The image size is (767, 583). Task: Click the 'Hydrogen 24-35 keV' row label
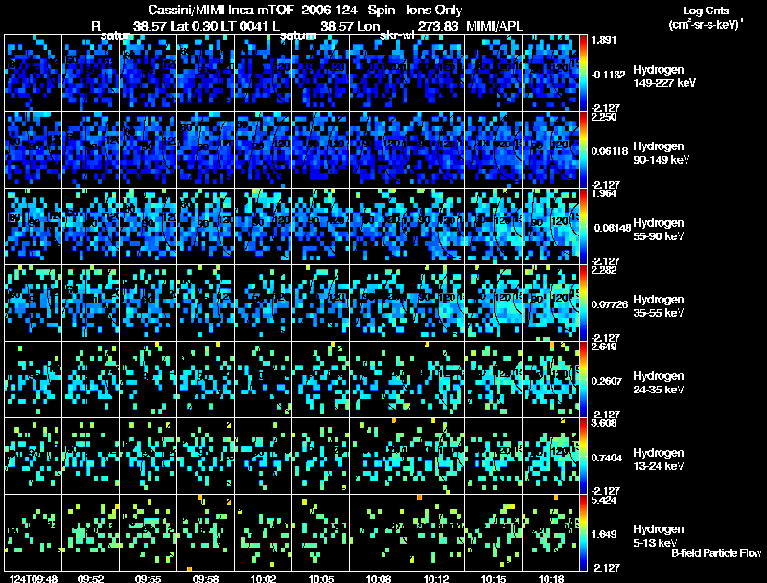pyautogui.click(x=659, y=383)
